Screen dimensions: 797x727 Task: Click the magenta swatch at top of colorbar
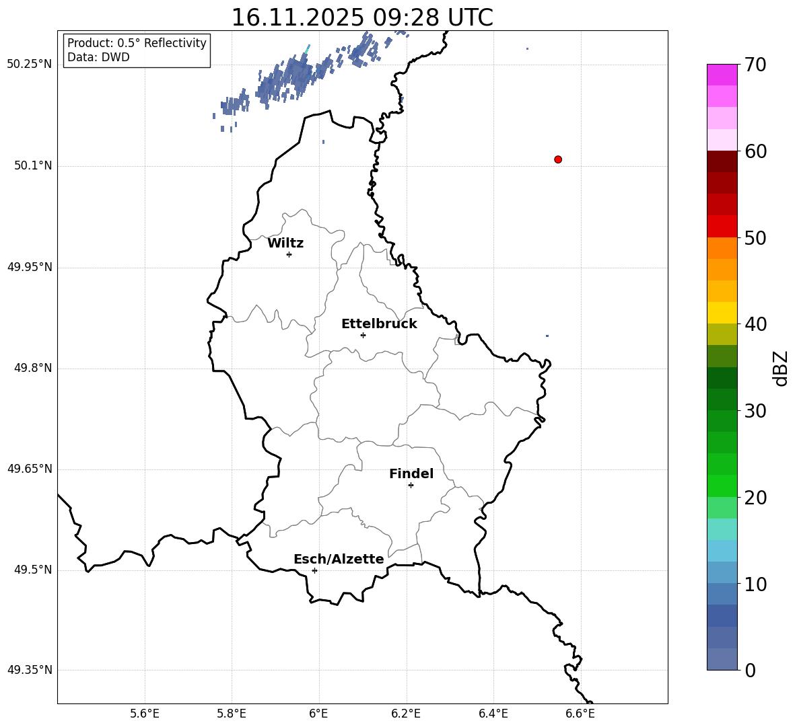(x=722, y=75)
